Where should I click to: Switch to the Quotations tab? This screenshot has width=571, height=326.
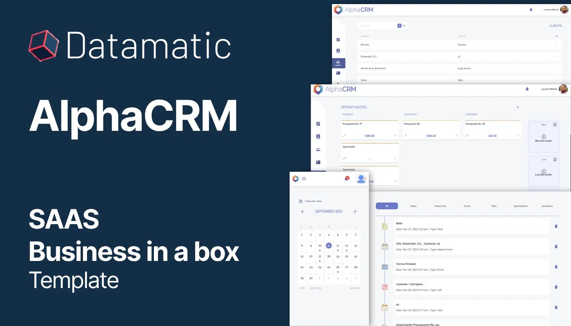[x=547, y=206]
